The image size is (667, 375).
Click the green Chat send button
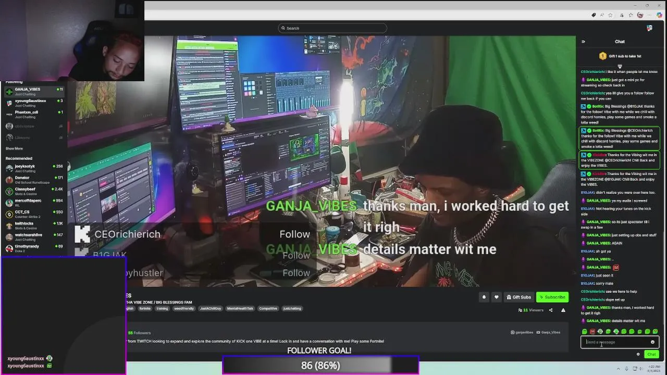[651, 354]
